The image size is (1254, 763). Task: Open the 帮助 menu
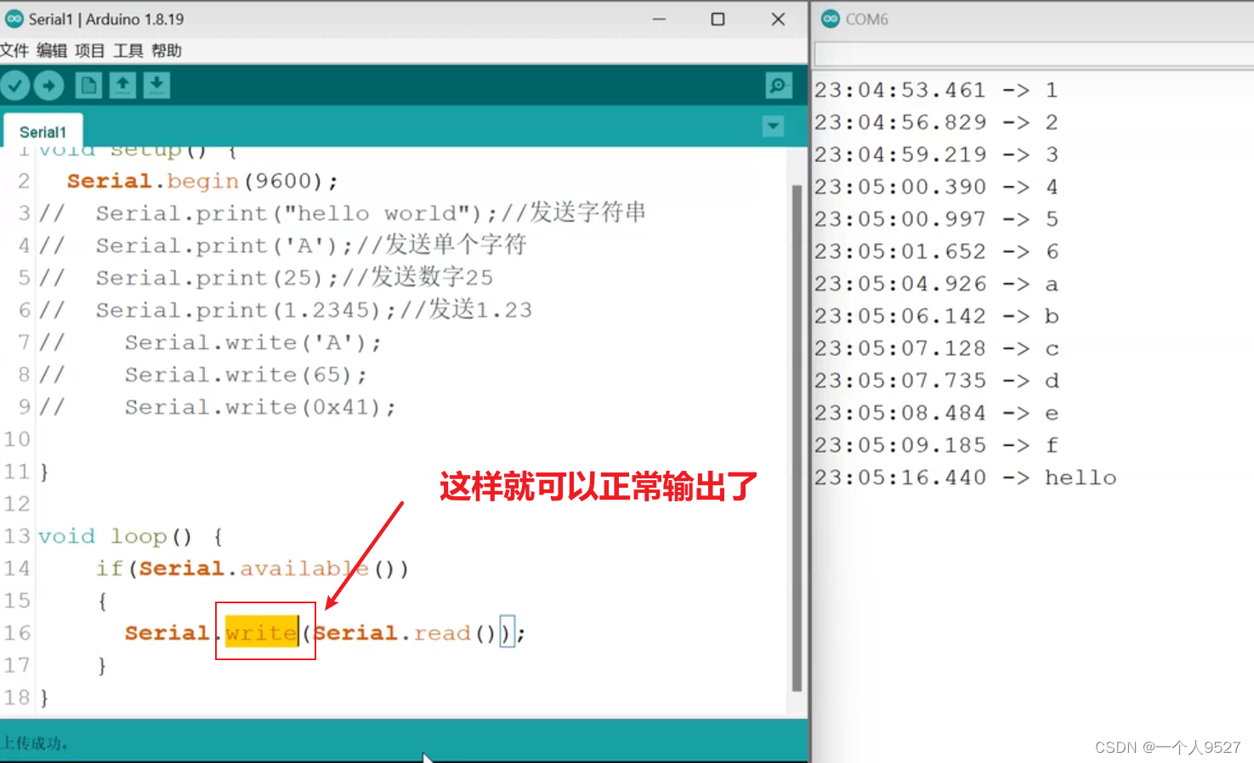tap(166, 50)
